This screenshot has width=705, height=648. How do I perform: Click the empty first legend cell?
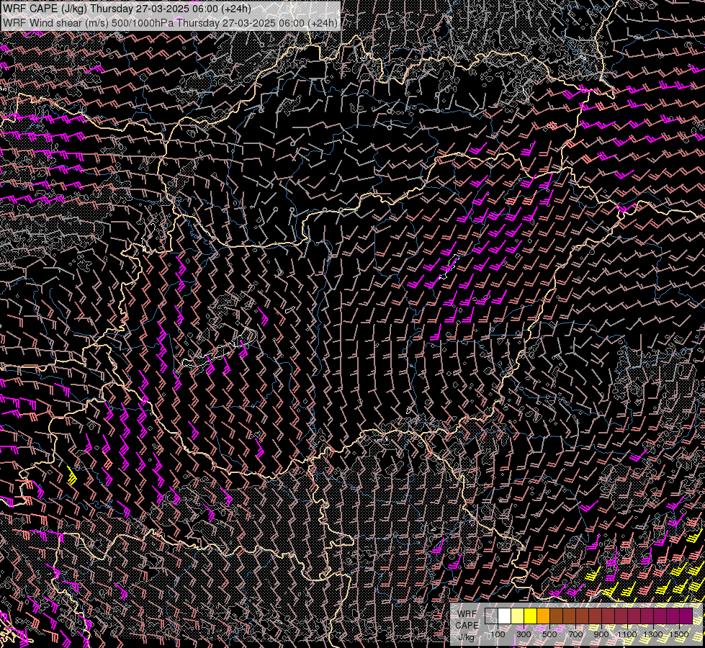click(x=491, y=616)
